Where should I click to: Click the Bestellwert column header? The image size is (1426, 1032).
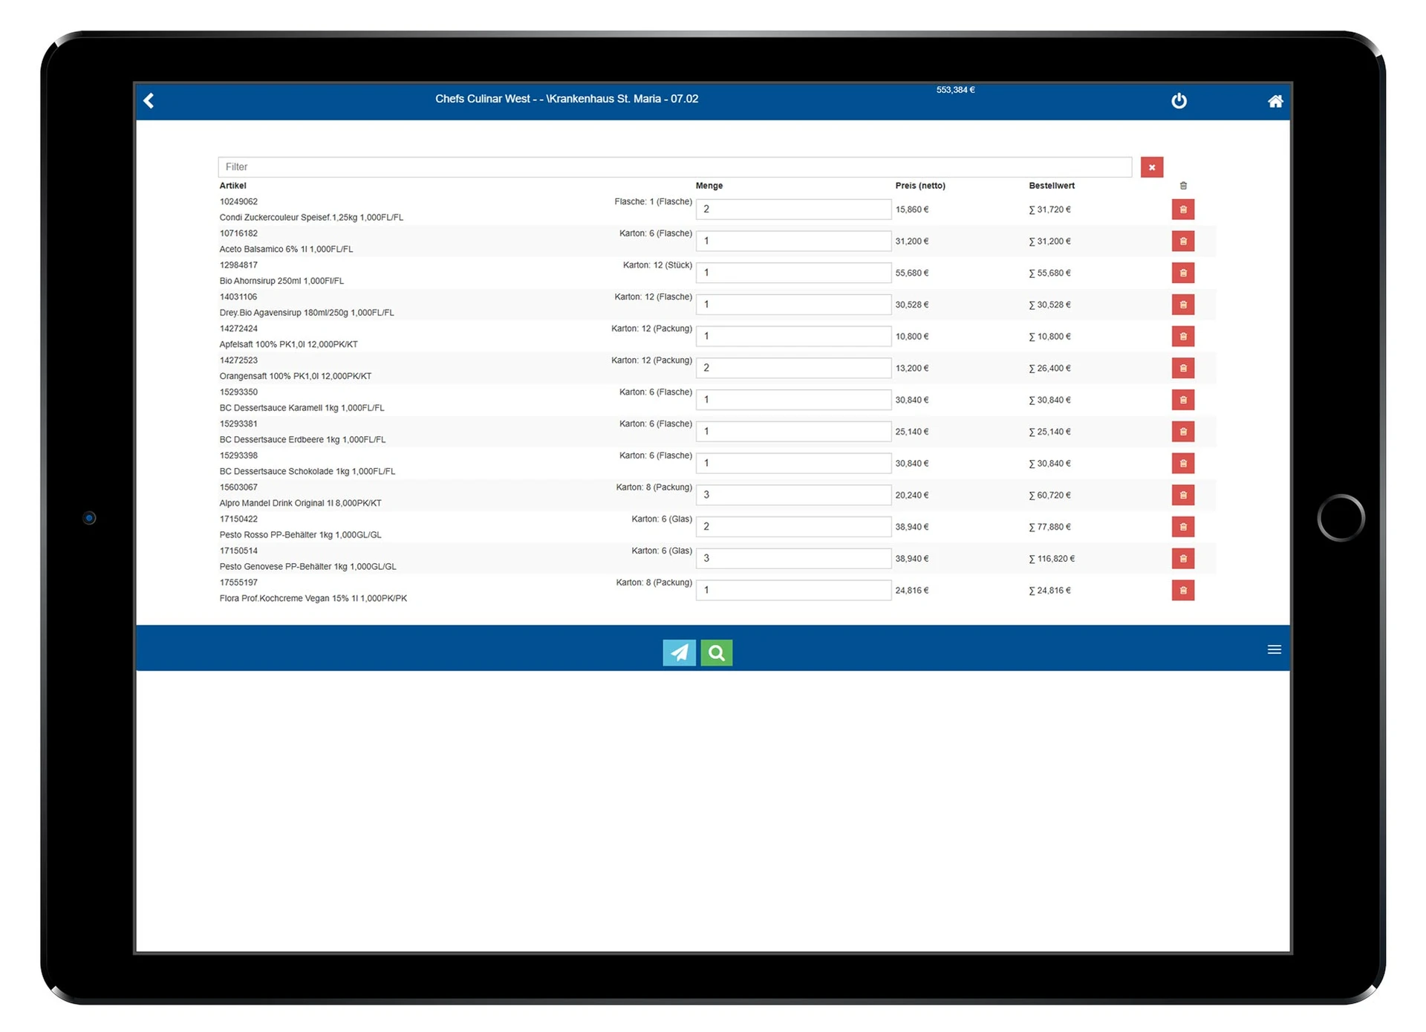(x=1051, y=186)
